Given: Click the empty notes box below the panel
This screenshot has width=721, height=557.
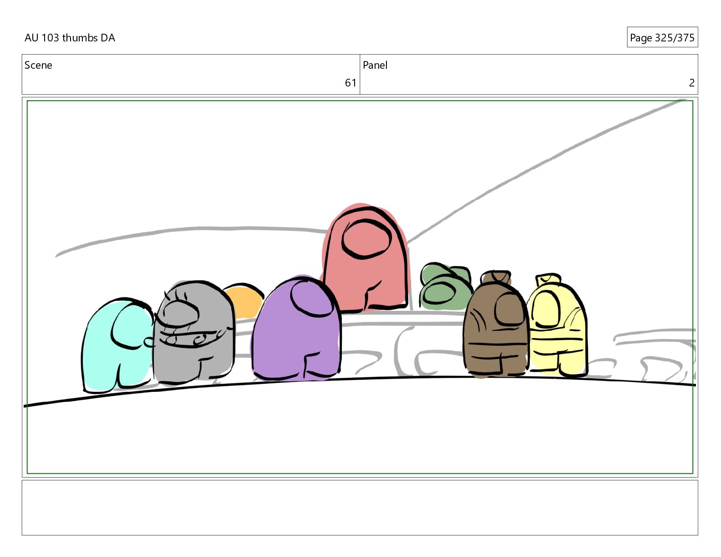Looking at the screenshot, I should [360, 507].
